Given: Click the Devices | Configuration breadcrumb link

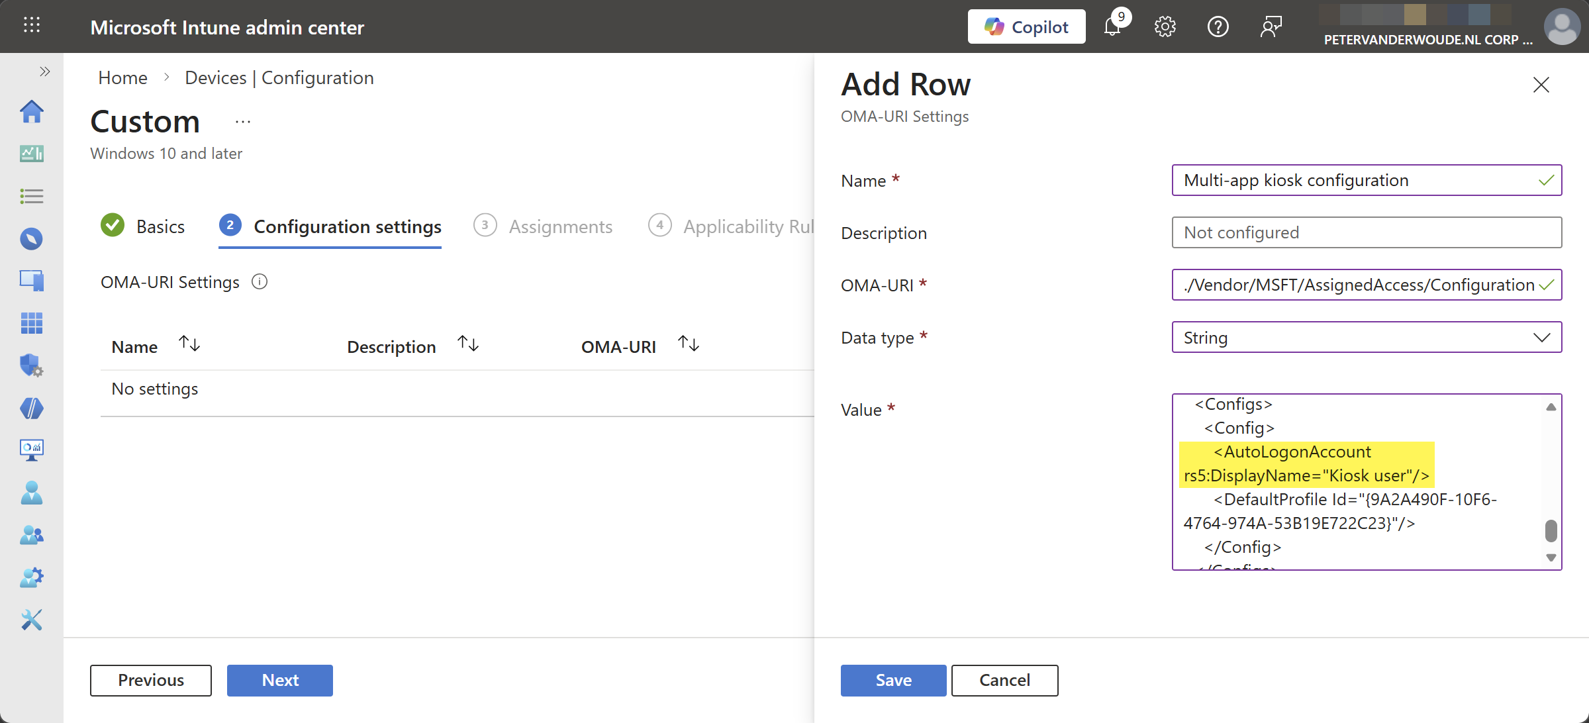Looking at the screenshot, I should tap(279, 77).
